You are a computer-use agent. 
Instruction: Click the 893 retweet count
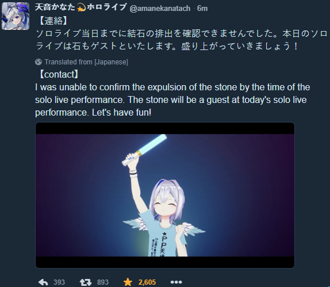click(x=103, y=282)
